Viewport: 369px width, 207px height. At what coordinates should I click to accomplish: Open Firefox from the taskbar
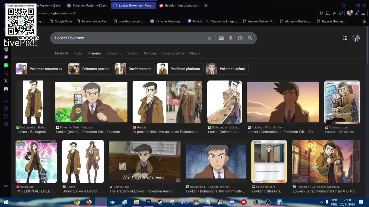point(89,202)
